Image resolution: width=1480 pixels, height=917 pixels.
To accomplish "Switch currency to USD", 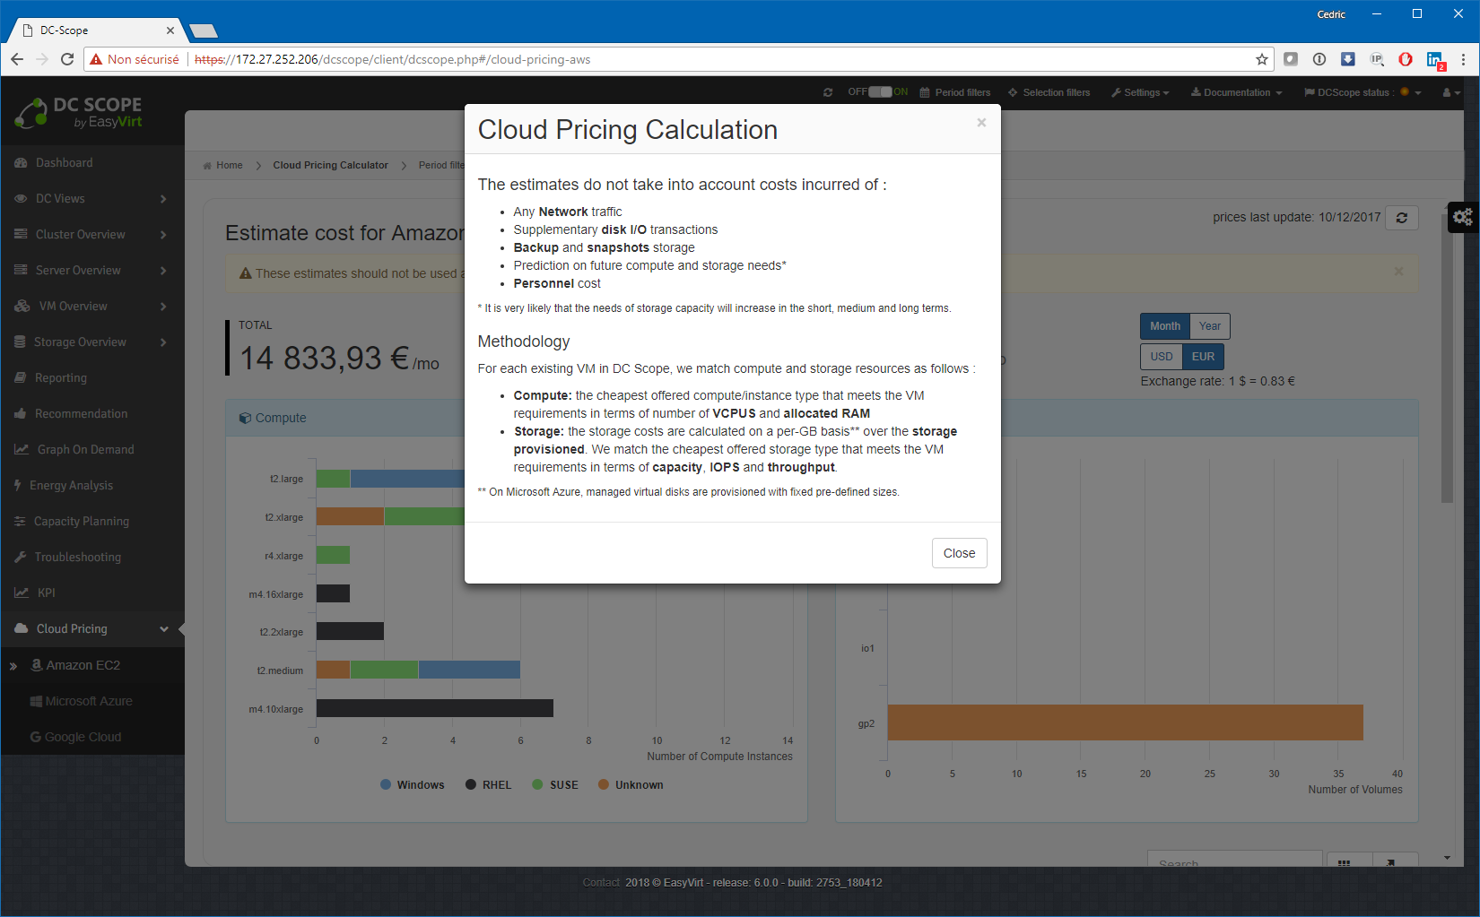I will click(1161, 357).
